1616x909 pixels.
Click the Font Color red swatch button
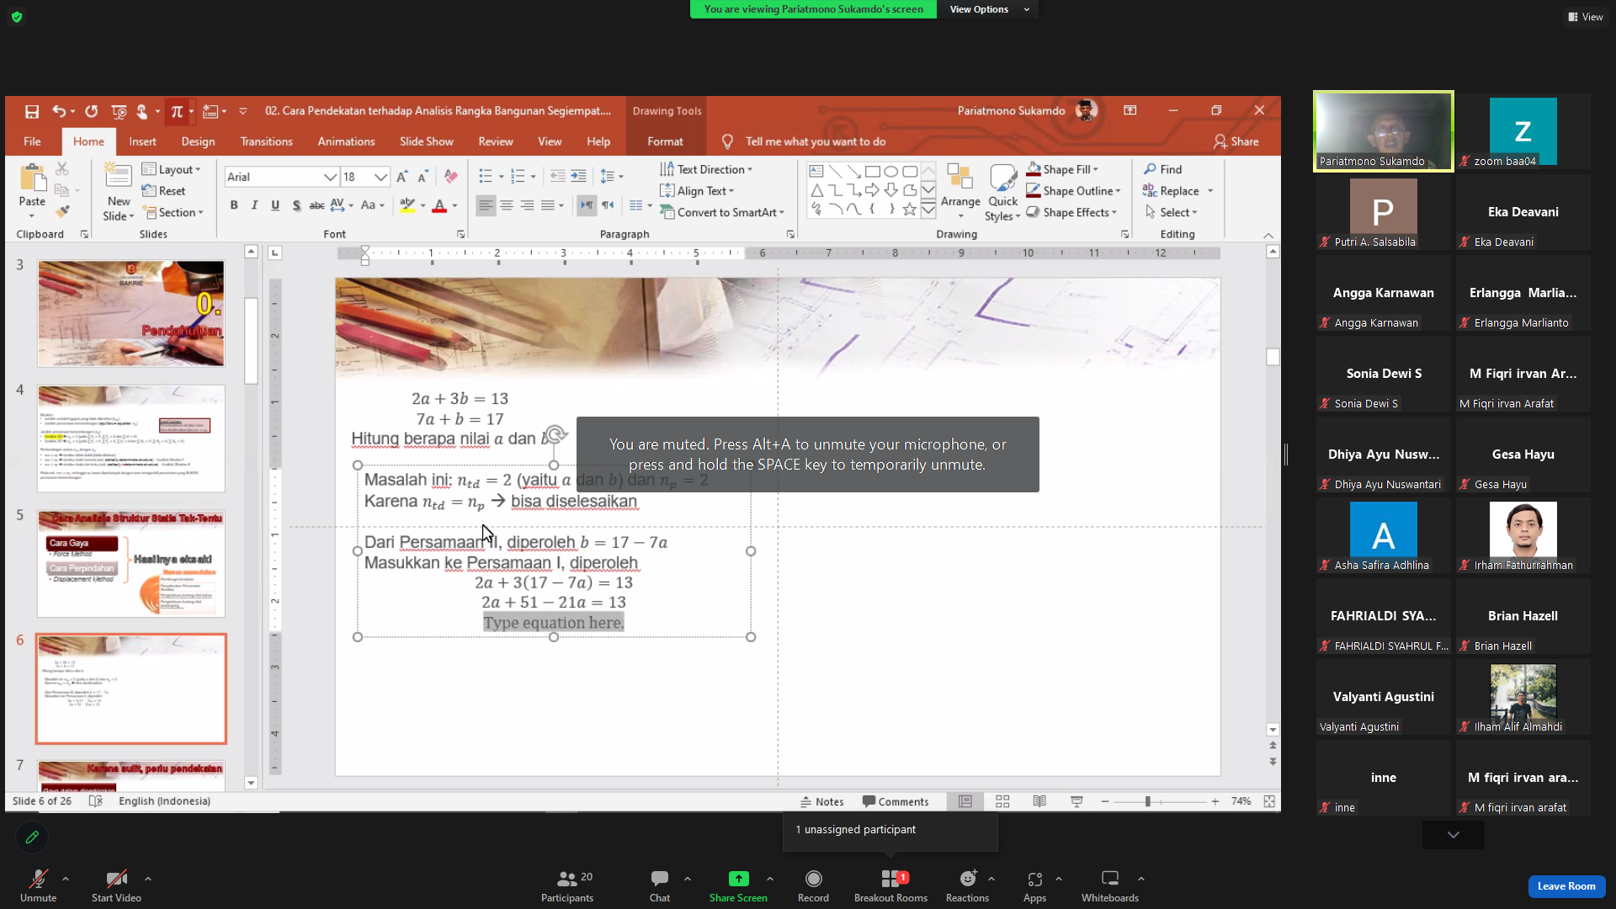point(439,205)
